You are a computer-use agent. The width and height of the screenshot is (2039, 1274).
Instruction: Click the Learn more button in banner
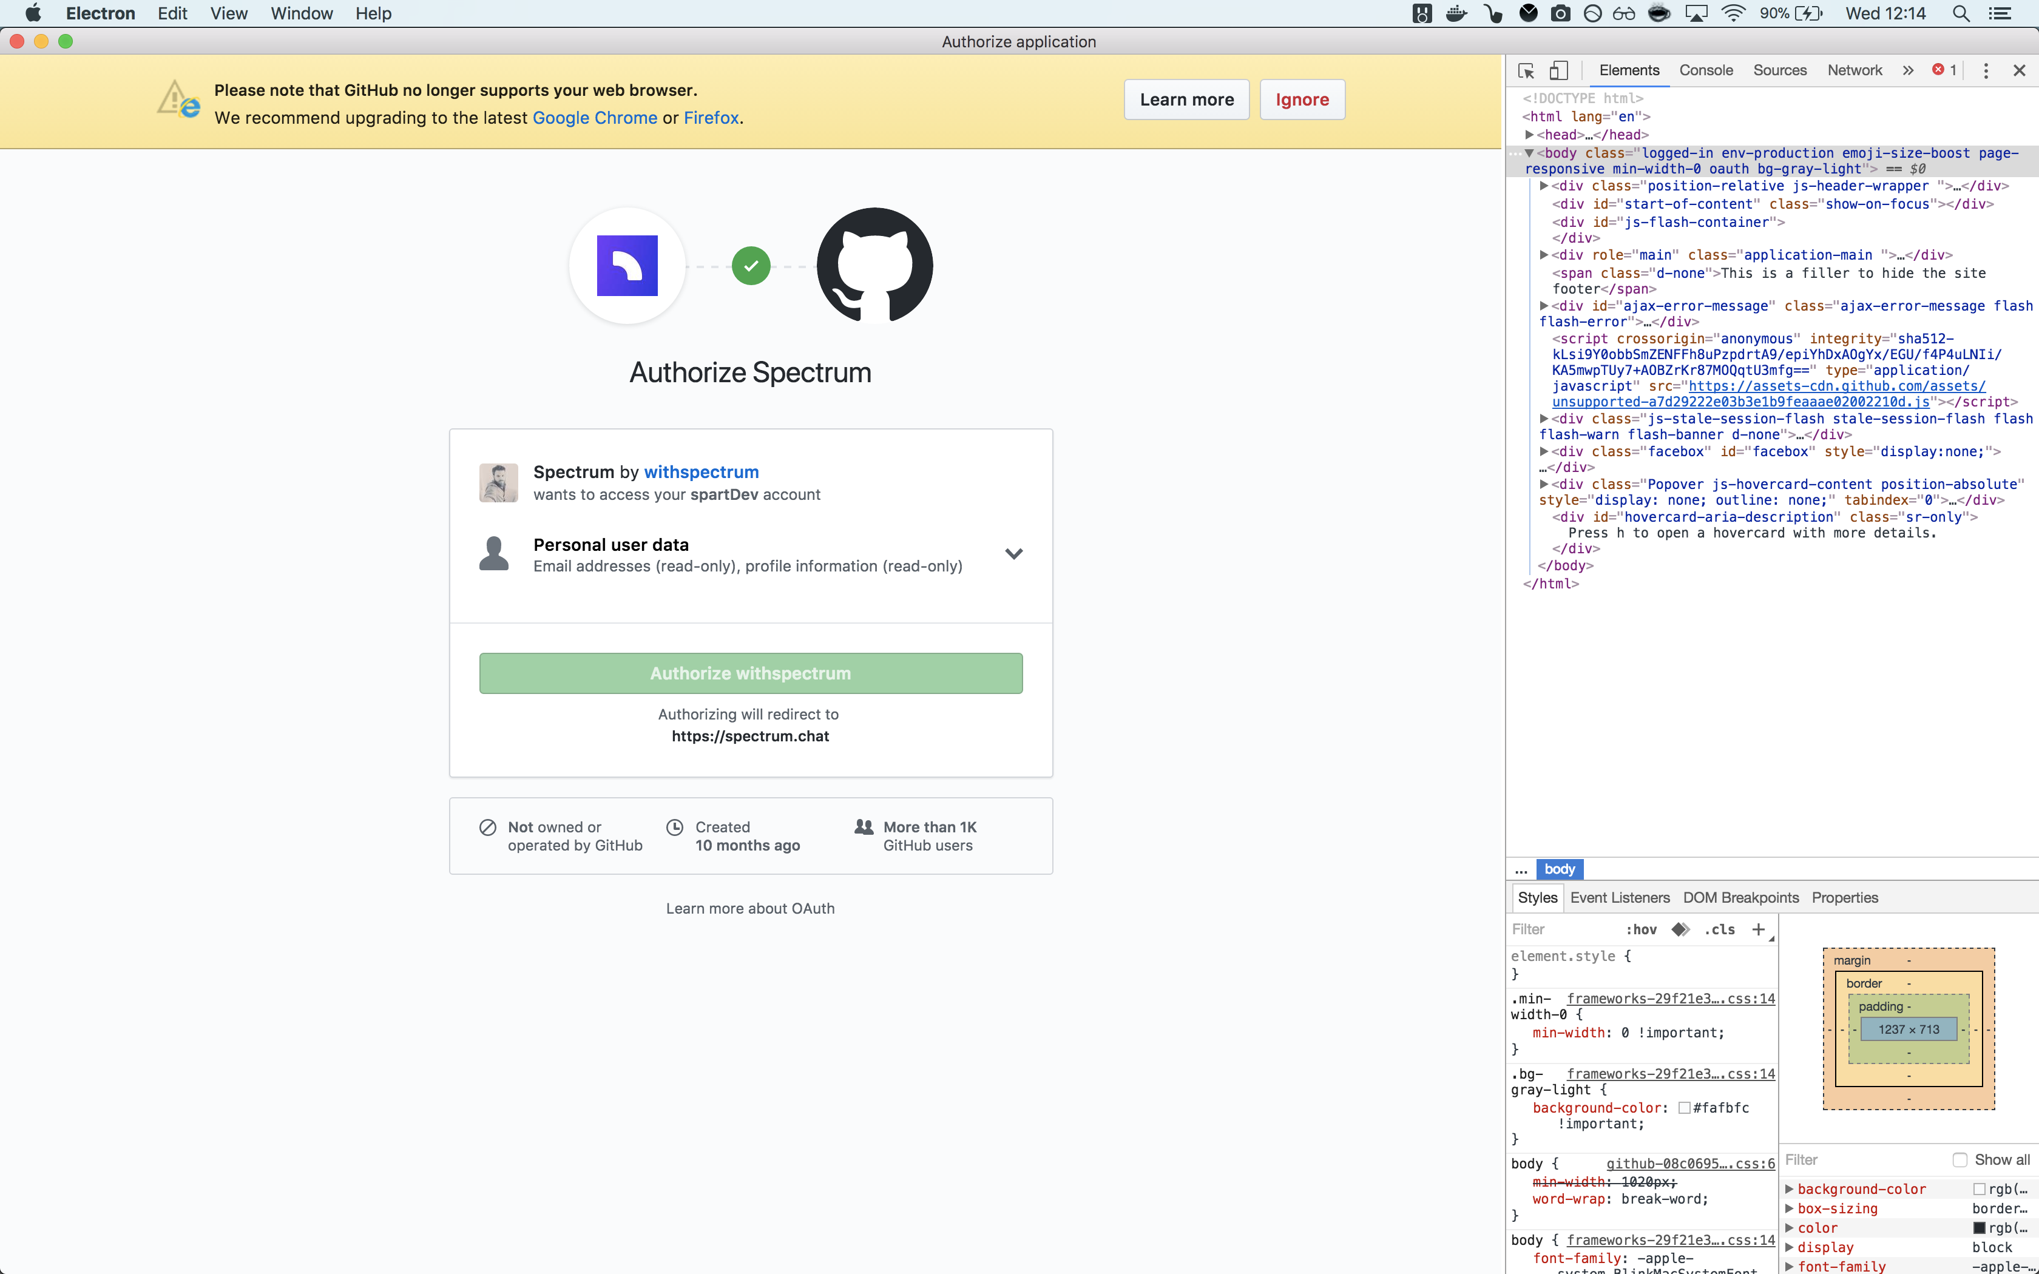(1186, 99)
